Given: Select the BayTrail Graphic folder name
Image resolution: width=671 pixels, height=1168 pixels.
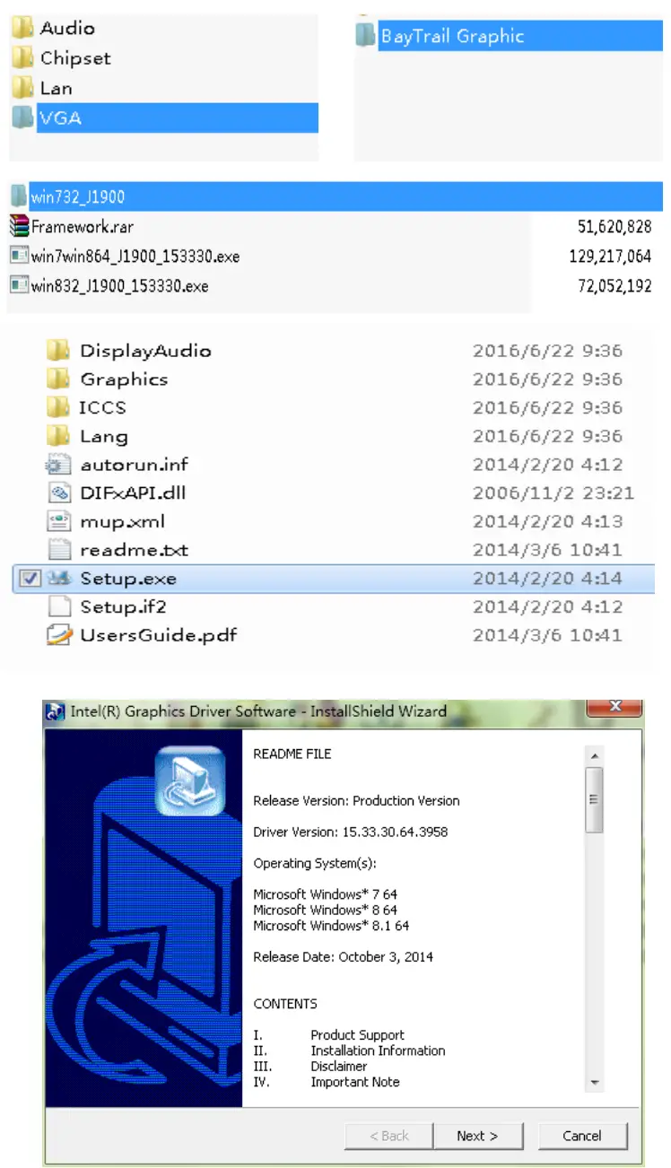Looking at the screenshot, I should click(x=452, y=37).
